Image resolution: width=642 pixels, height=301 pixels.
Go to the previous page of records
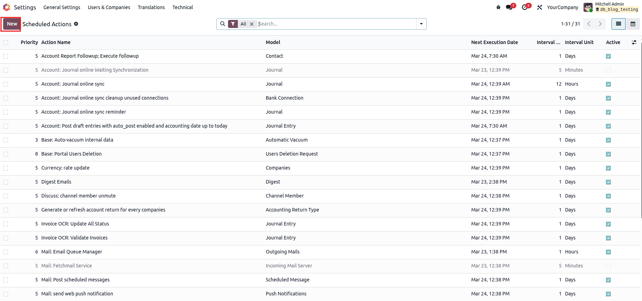click(x=589, y=24)
